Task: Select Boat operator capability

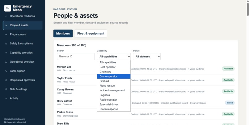Action: click(114, 67)
